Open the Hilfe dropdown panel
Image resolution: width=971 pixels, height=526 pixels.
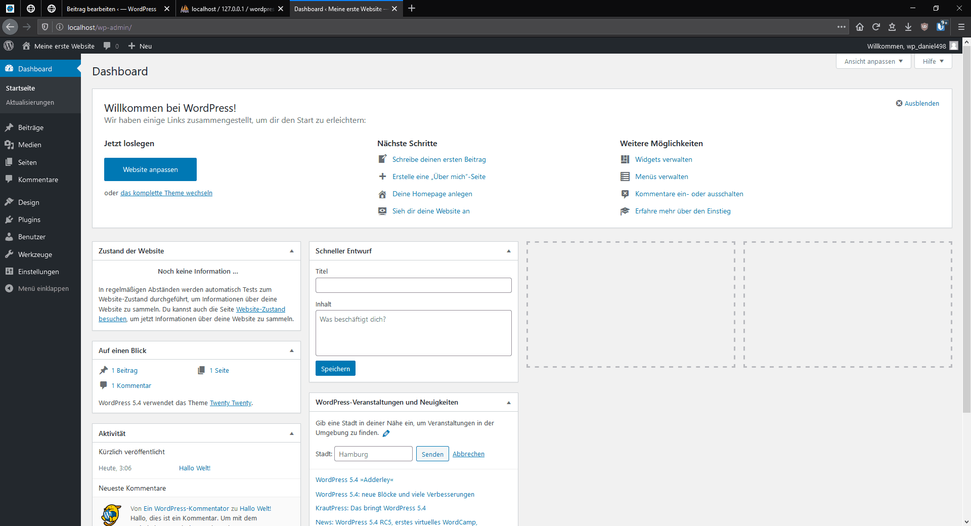[933, 61]
